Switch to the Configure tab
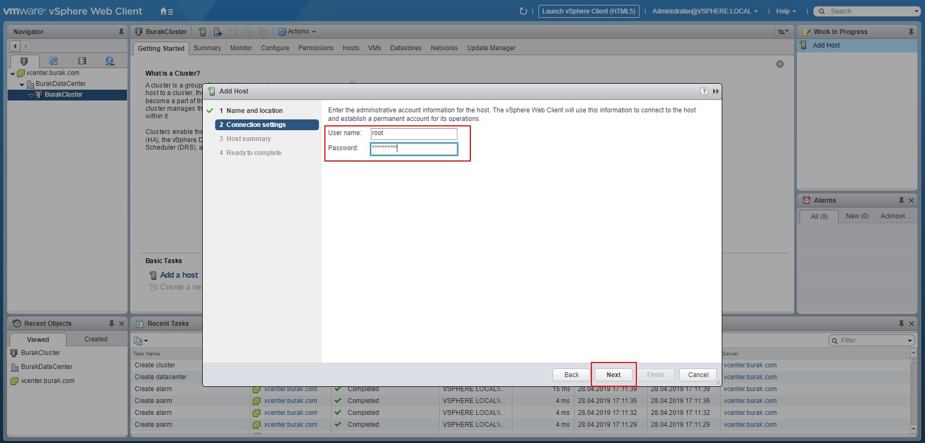The height and width of the screenshot is (443, 925). [275, 48]
